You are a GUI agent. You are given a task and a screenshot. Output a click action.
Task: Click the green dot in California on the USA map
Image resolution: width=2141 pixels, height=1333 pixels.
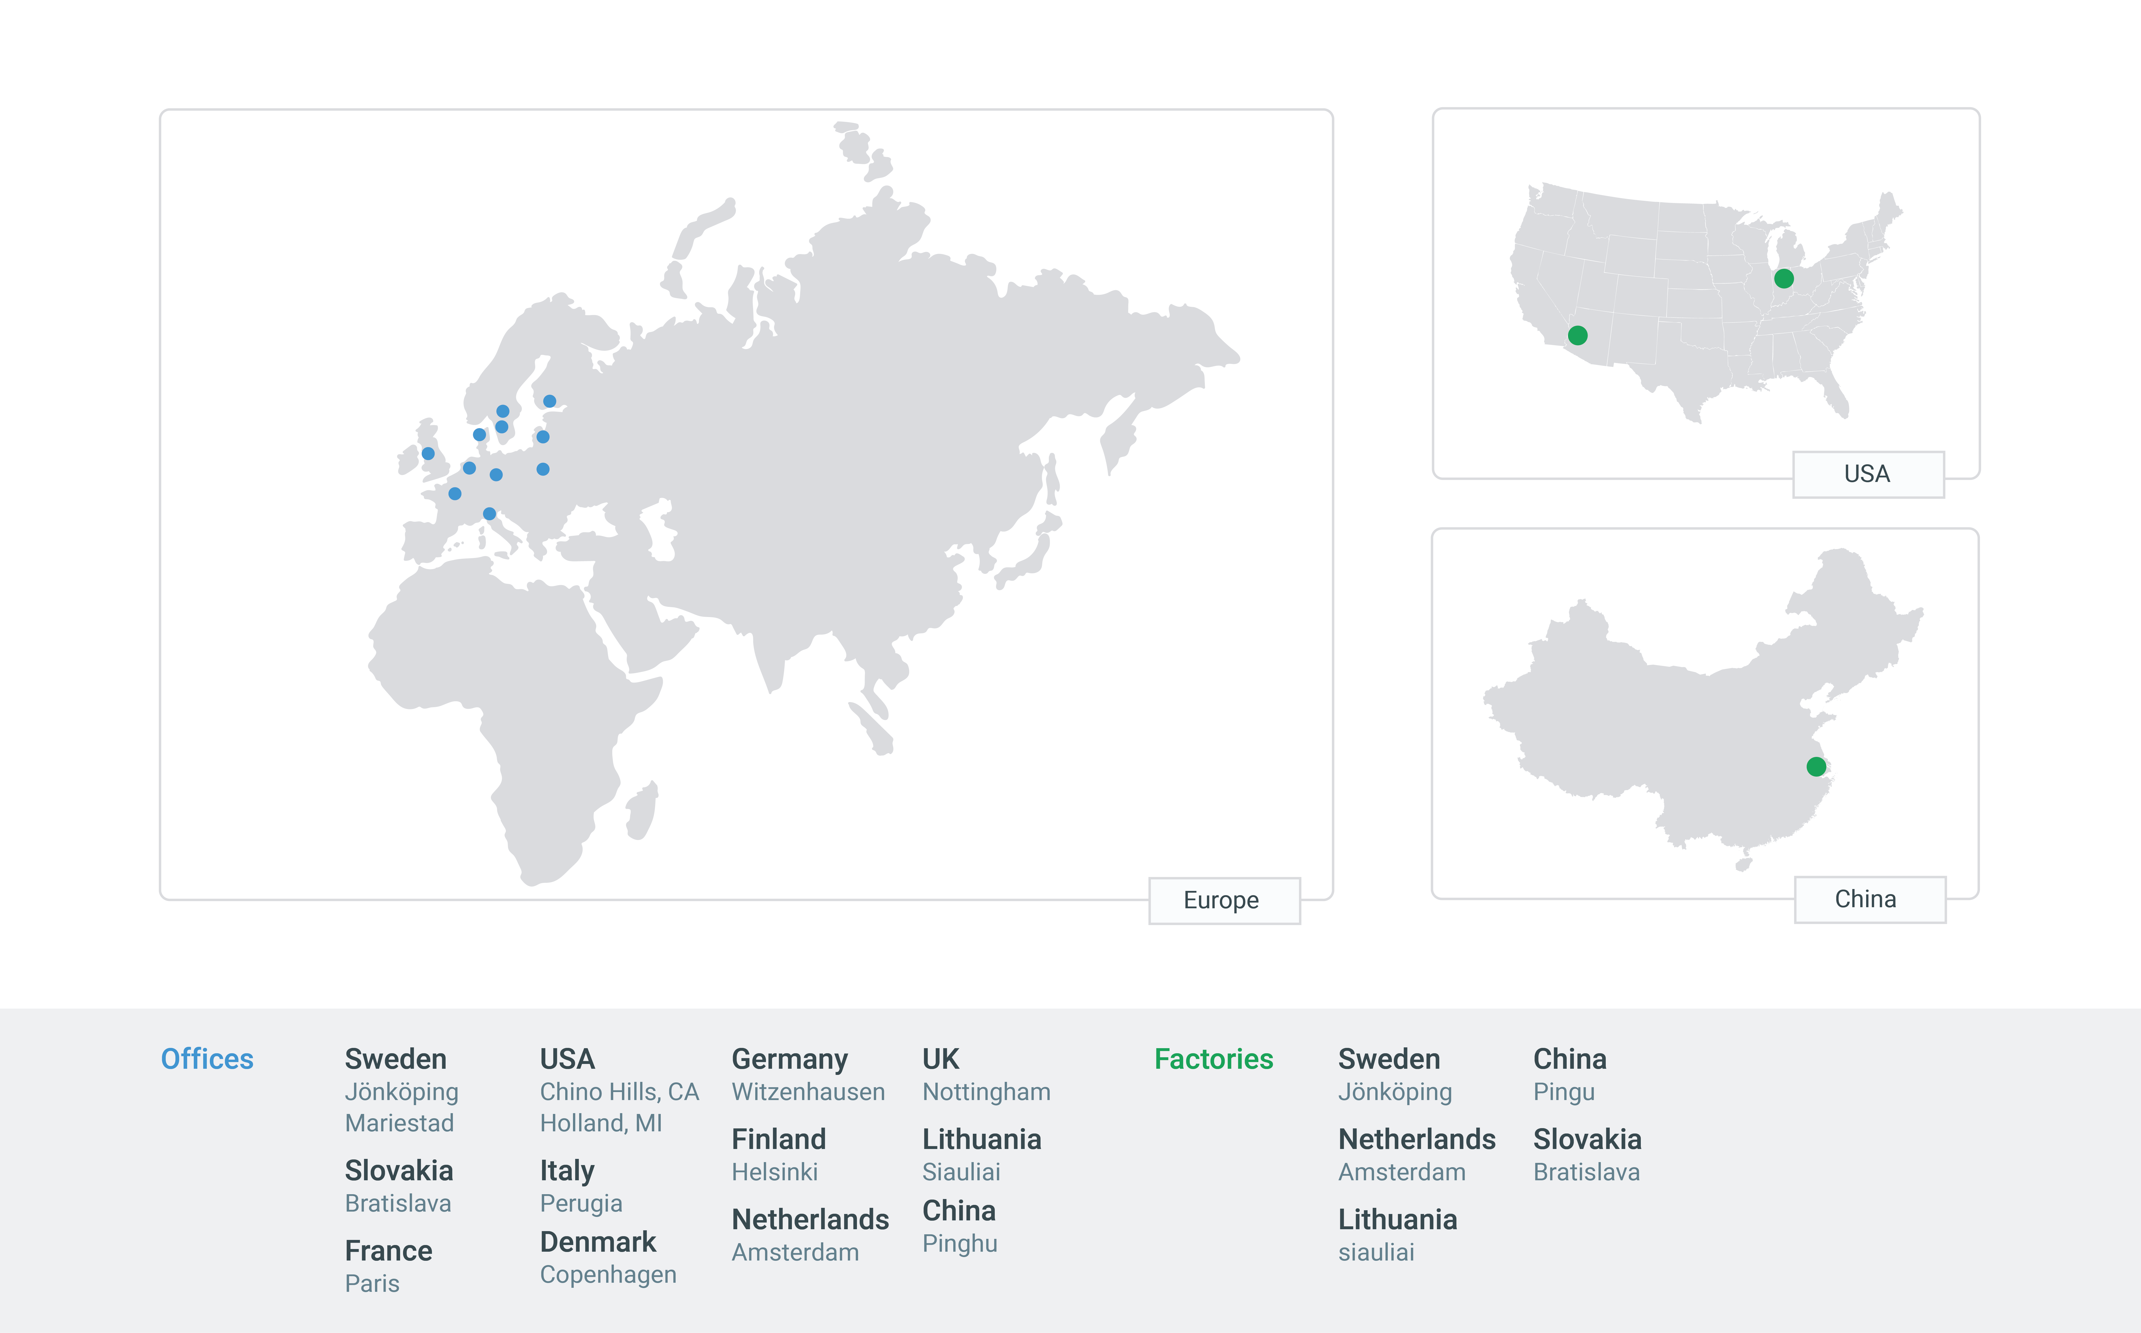(1577, 335)
